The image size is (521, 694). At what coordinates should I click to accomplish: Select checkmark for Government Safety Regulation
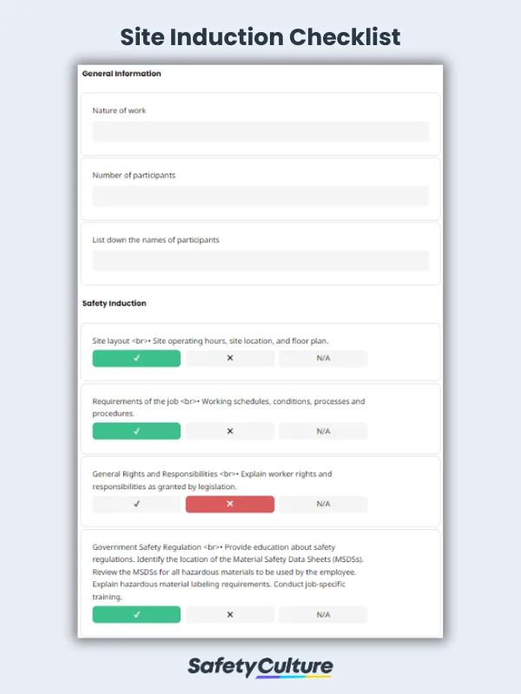pos(136,614)
